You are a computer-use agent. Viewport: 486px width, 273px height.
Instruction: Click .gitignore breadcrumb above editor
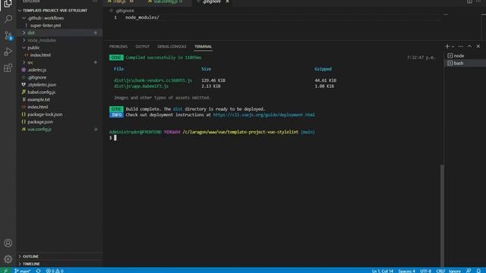pyautogui.click(x=125, y=11)
